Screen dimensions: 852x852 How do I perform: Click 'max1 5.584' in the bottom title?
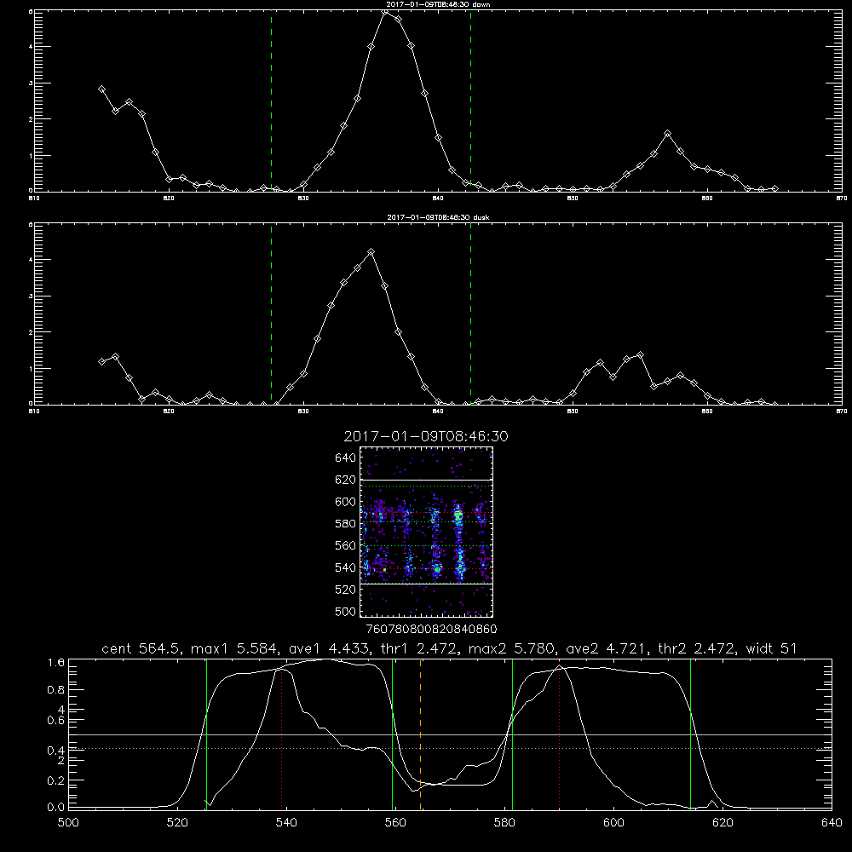[x=232, y=648]
